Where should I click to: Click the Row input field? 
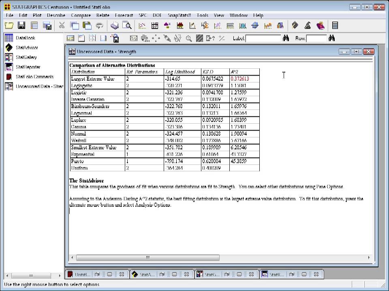(x=316, y=38)
